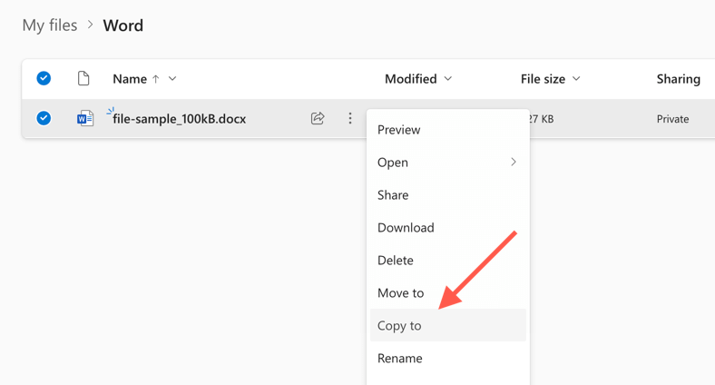
Task: Select Download in the context menu
Action: tap(406, 227)
